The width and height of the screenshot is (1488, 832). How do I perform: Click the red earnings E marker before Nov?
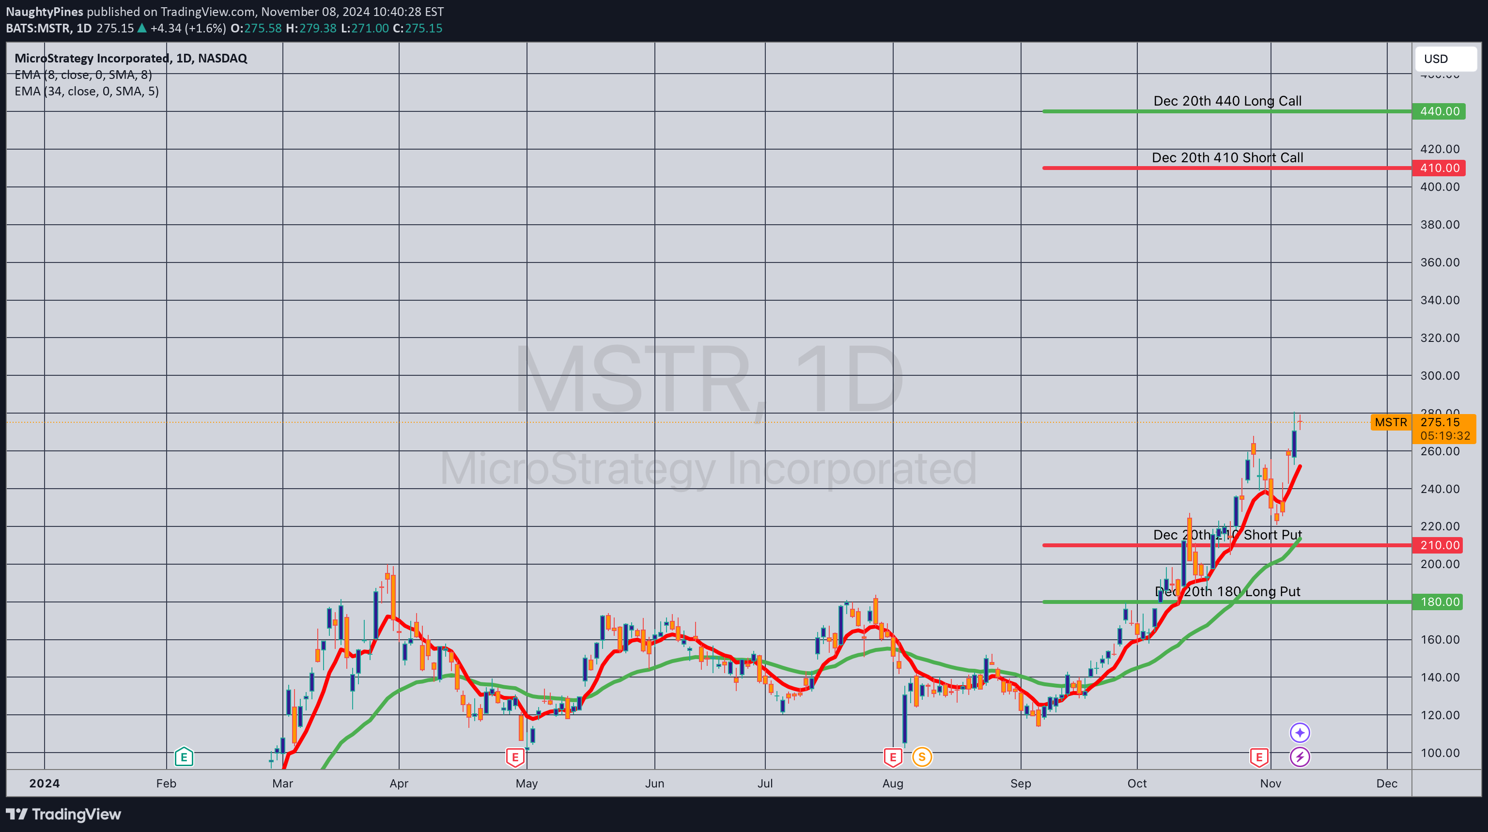pos(1259,756)
